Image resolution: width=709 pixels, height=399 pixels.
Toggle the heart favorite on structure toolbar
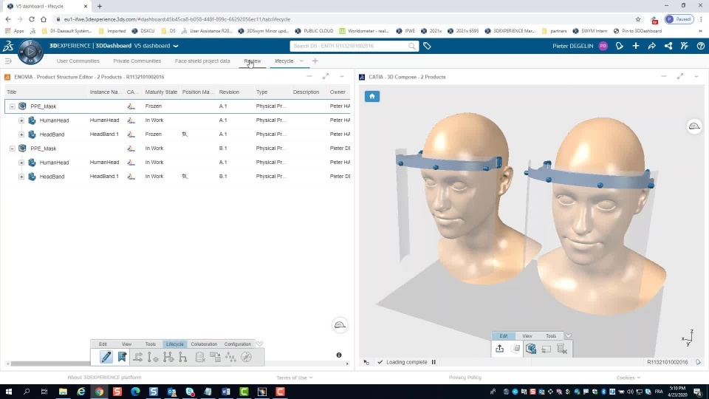(x=259, y=344)
